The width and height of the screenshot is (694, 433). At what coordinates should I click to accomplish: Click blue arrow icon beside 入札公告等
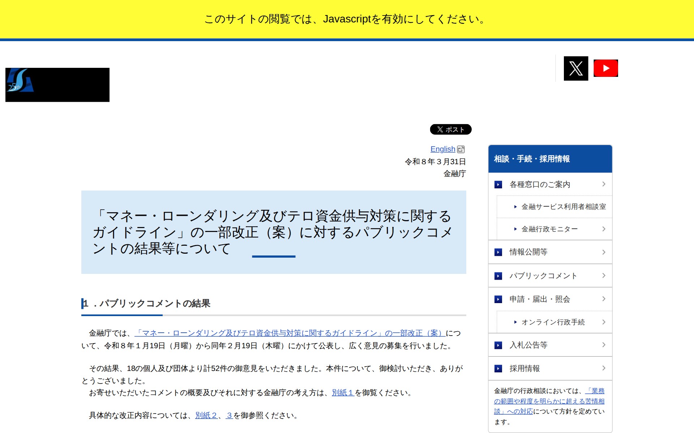point(498,345)
